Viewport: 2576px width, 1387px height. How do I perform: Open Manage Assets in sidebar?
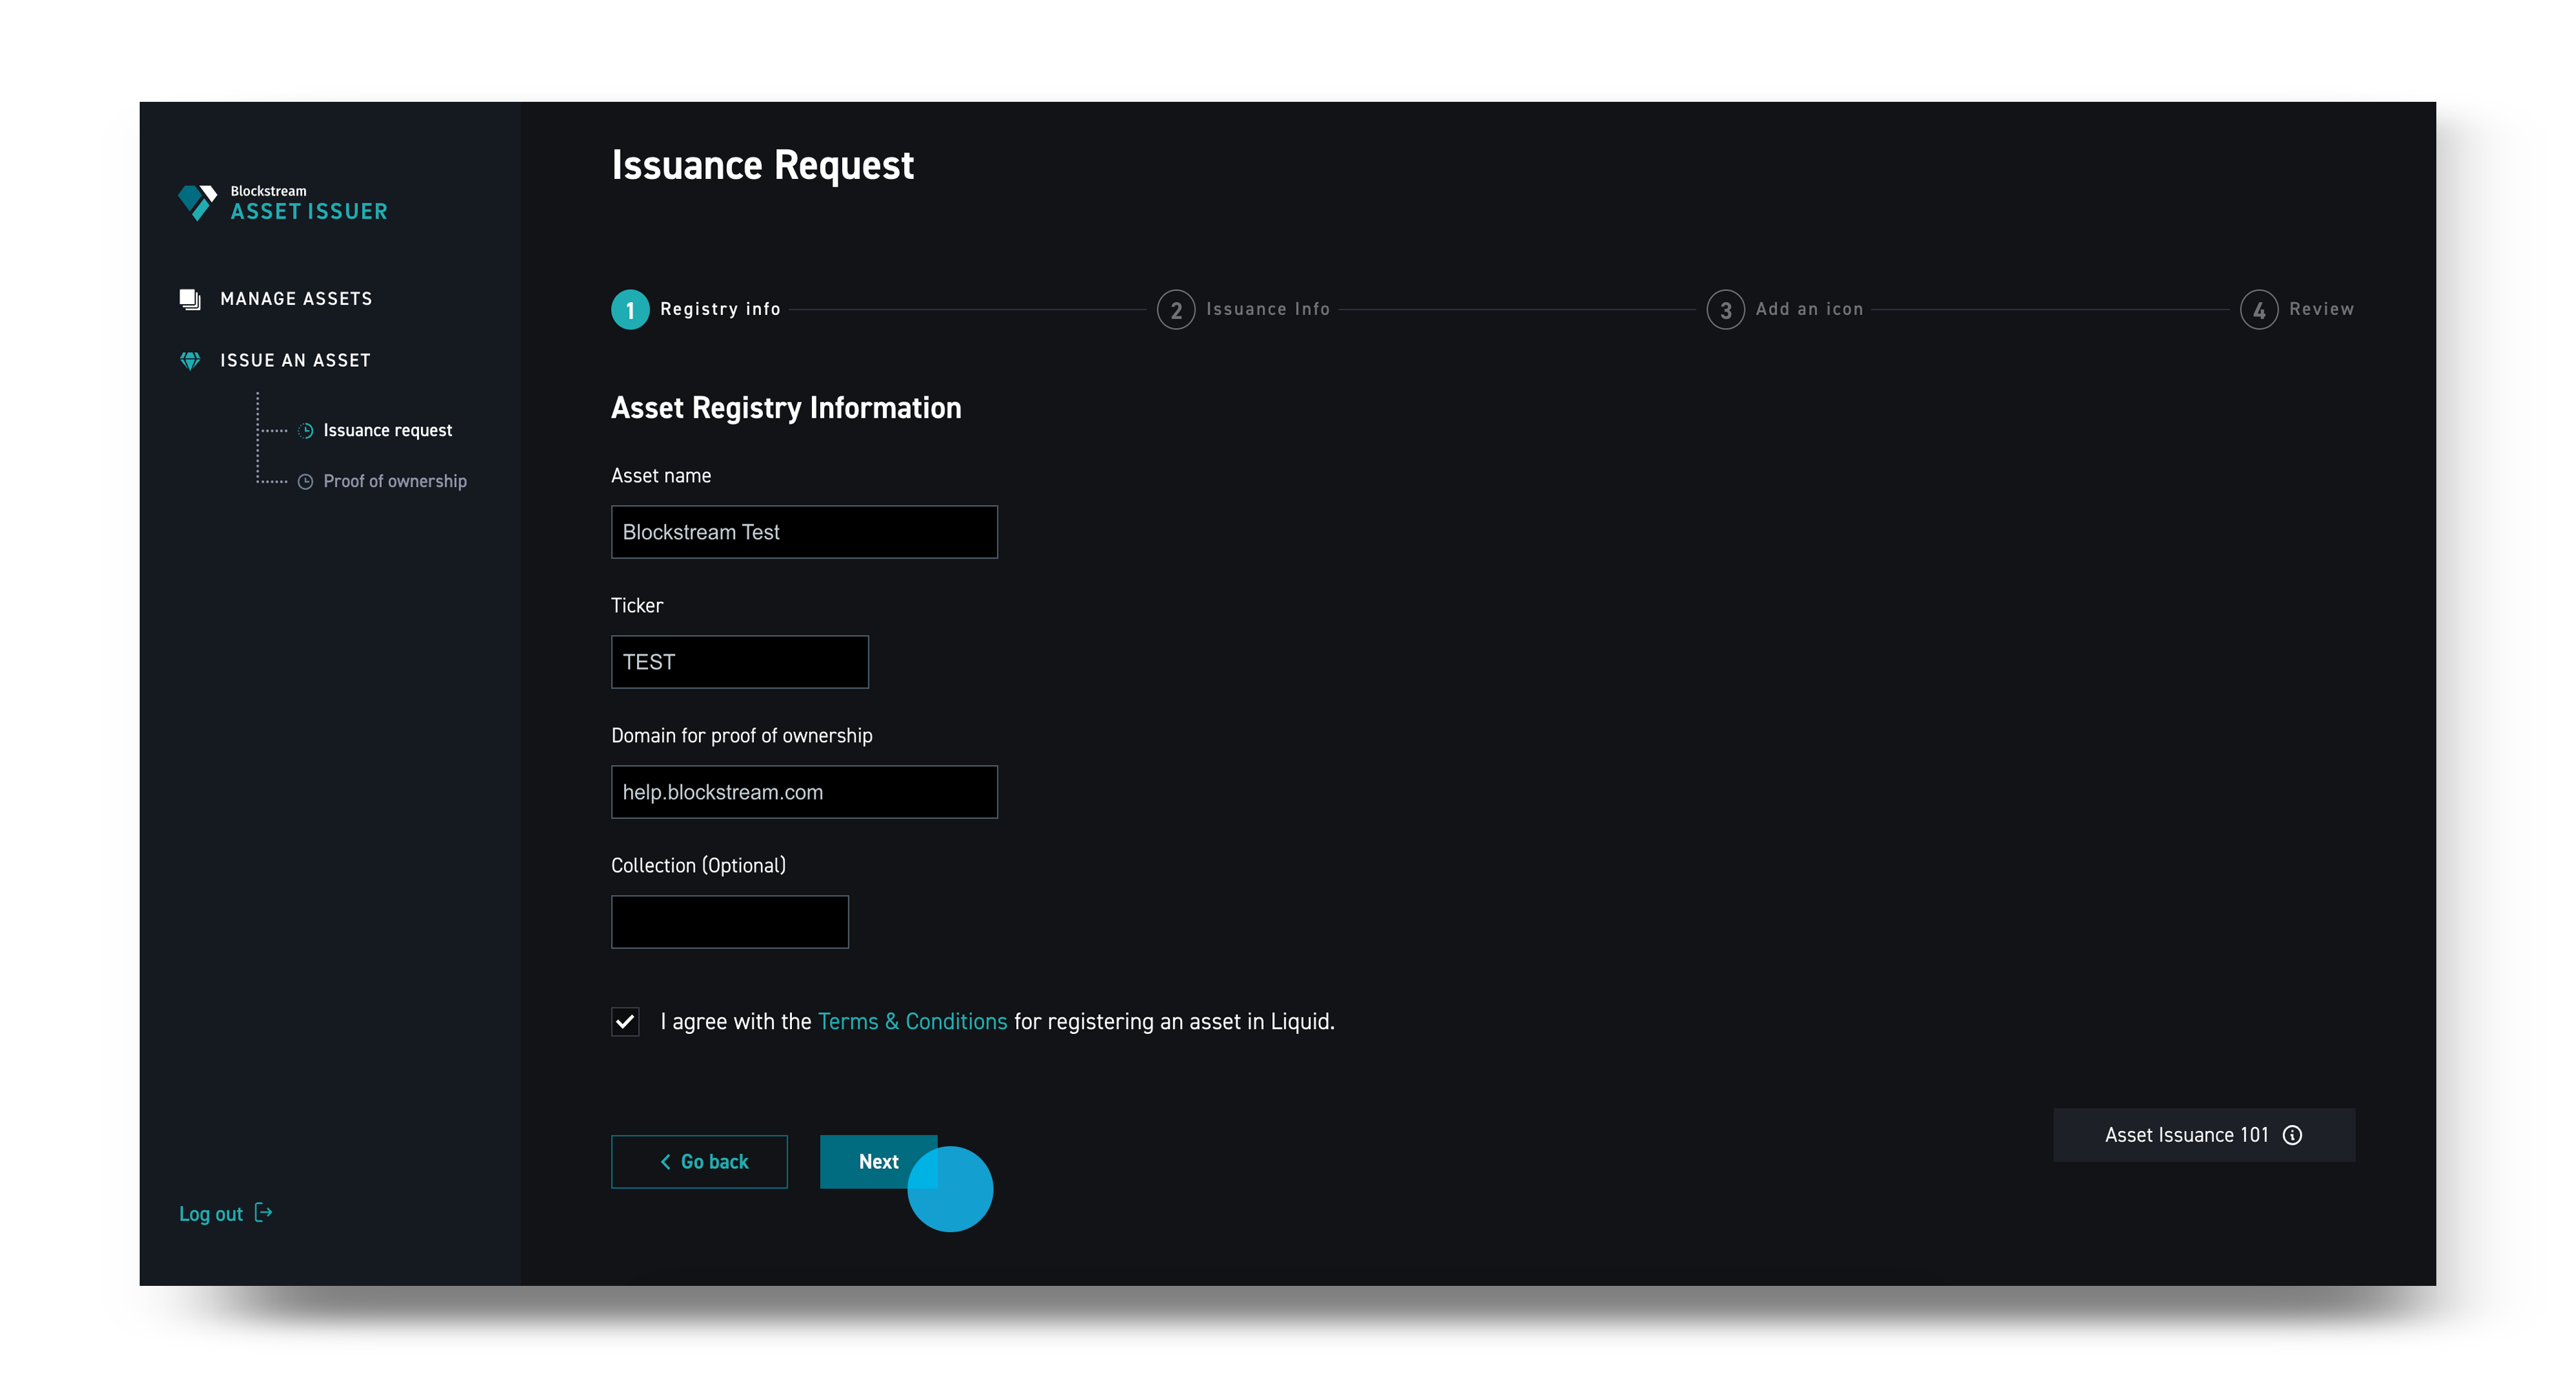[x=296, y=299]
